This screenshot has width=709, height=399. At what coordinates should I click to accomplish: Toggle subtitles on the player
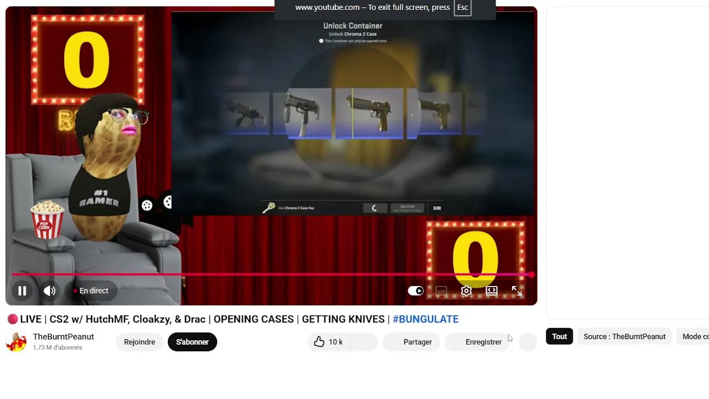pyautogui.click(x=441, y=290)
